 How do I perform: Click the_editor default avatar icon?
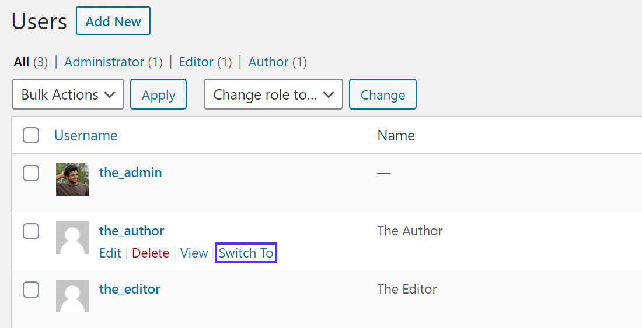tap(72, 296)
